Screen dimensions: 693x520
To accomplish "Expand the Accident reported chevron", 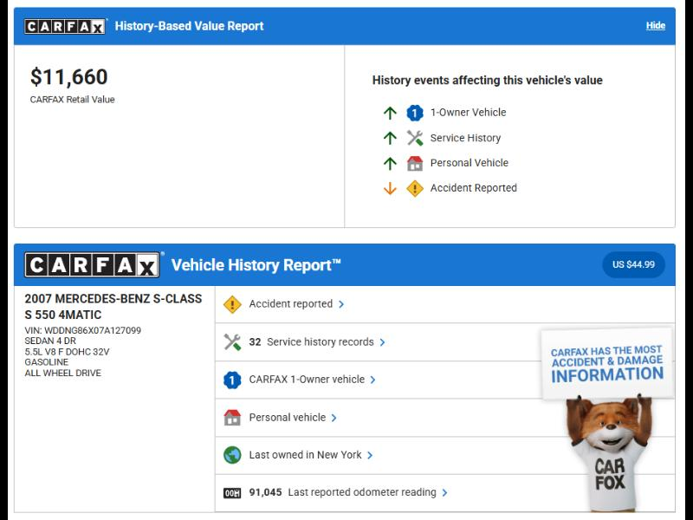I will click(x=341, y=304).
